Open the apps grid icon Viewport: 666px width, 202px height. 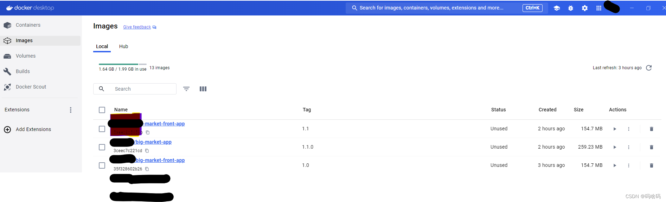pyautogui.click(x=599, y=8)
